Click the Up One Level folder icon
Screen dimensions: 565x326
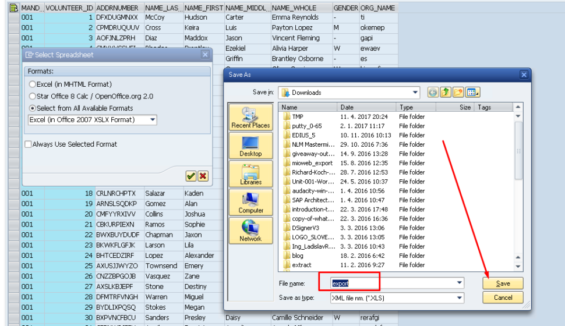[x=446, y=93]
